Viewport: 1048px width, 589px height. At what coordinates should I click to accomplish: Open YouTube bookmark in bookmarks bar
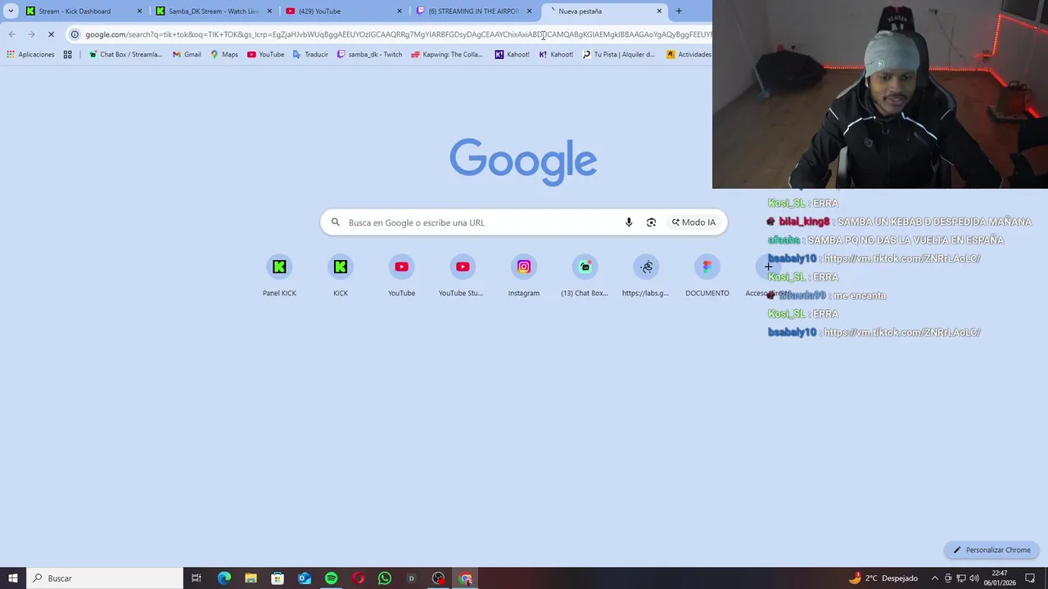(x=265, y=55)
